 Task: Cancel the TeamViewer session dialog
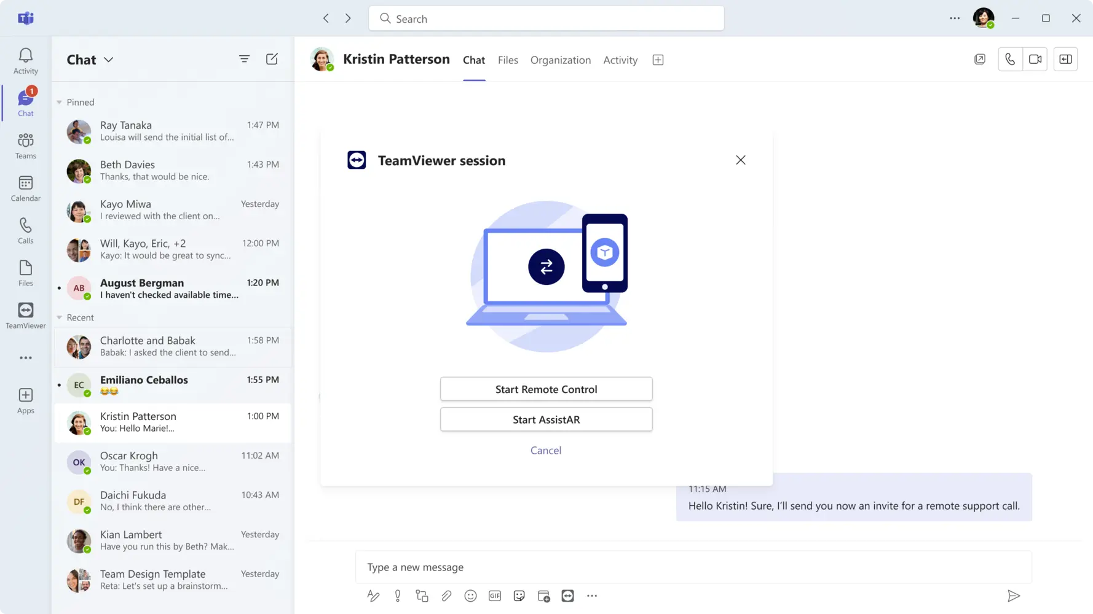[x=546, y=450]
